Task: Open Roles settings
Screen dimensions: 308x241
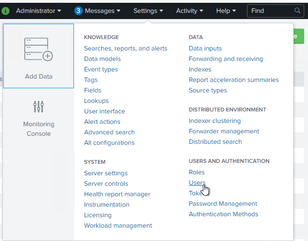Action: click(x=197, y=172)
